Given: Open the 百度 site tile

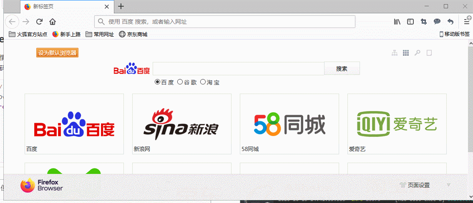Looking at the screenshot, I should (x=74, y=124).
